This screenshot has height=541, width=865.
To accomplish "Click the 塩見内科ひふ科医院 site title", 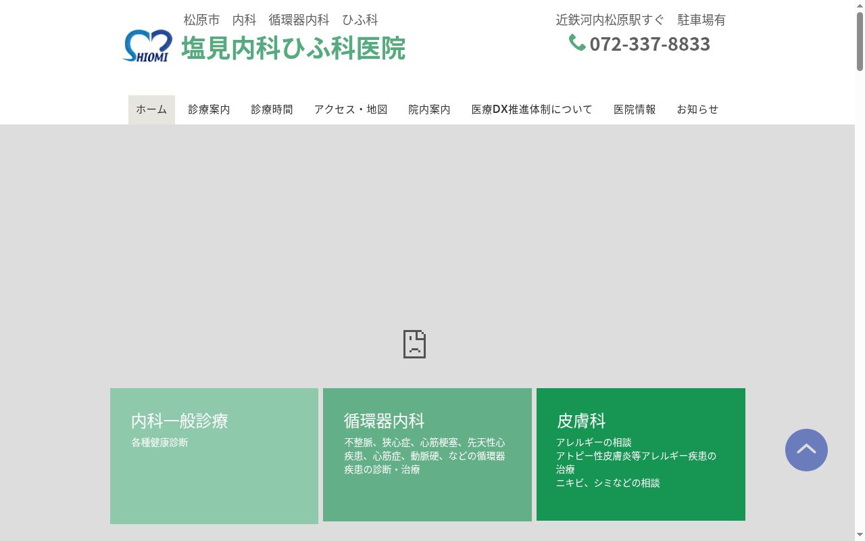I will click(293, 48).
